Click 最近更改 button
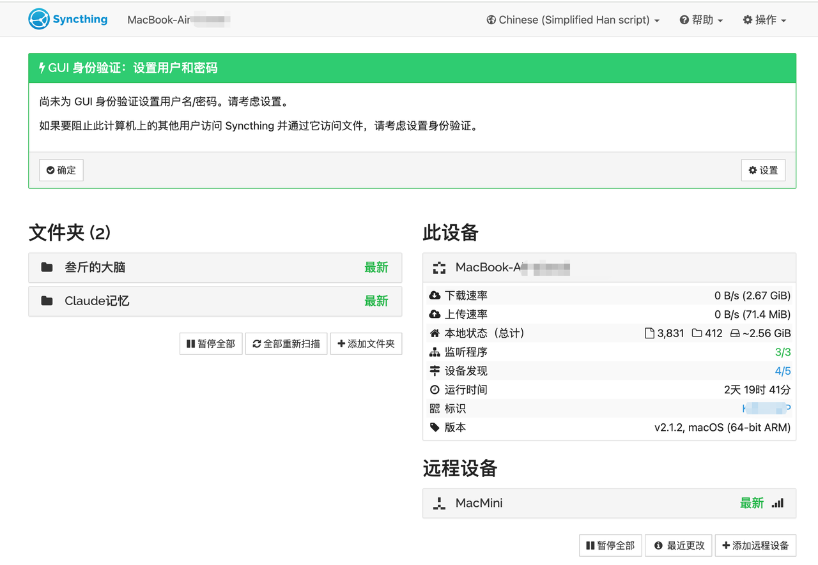The height and width of the screenshot is (565, 818). point(678,545)
